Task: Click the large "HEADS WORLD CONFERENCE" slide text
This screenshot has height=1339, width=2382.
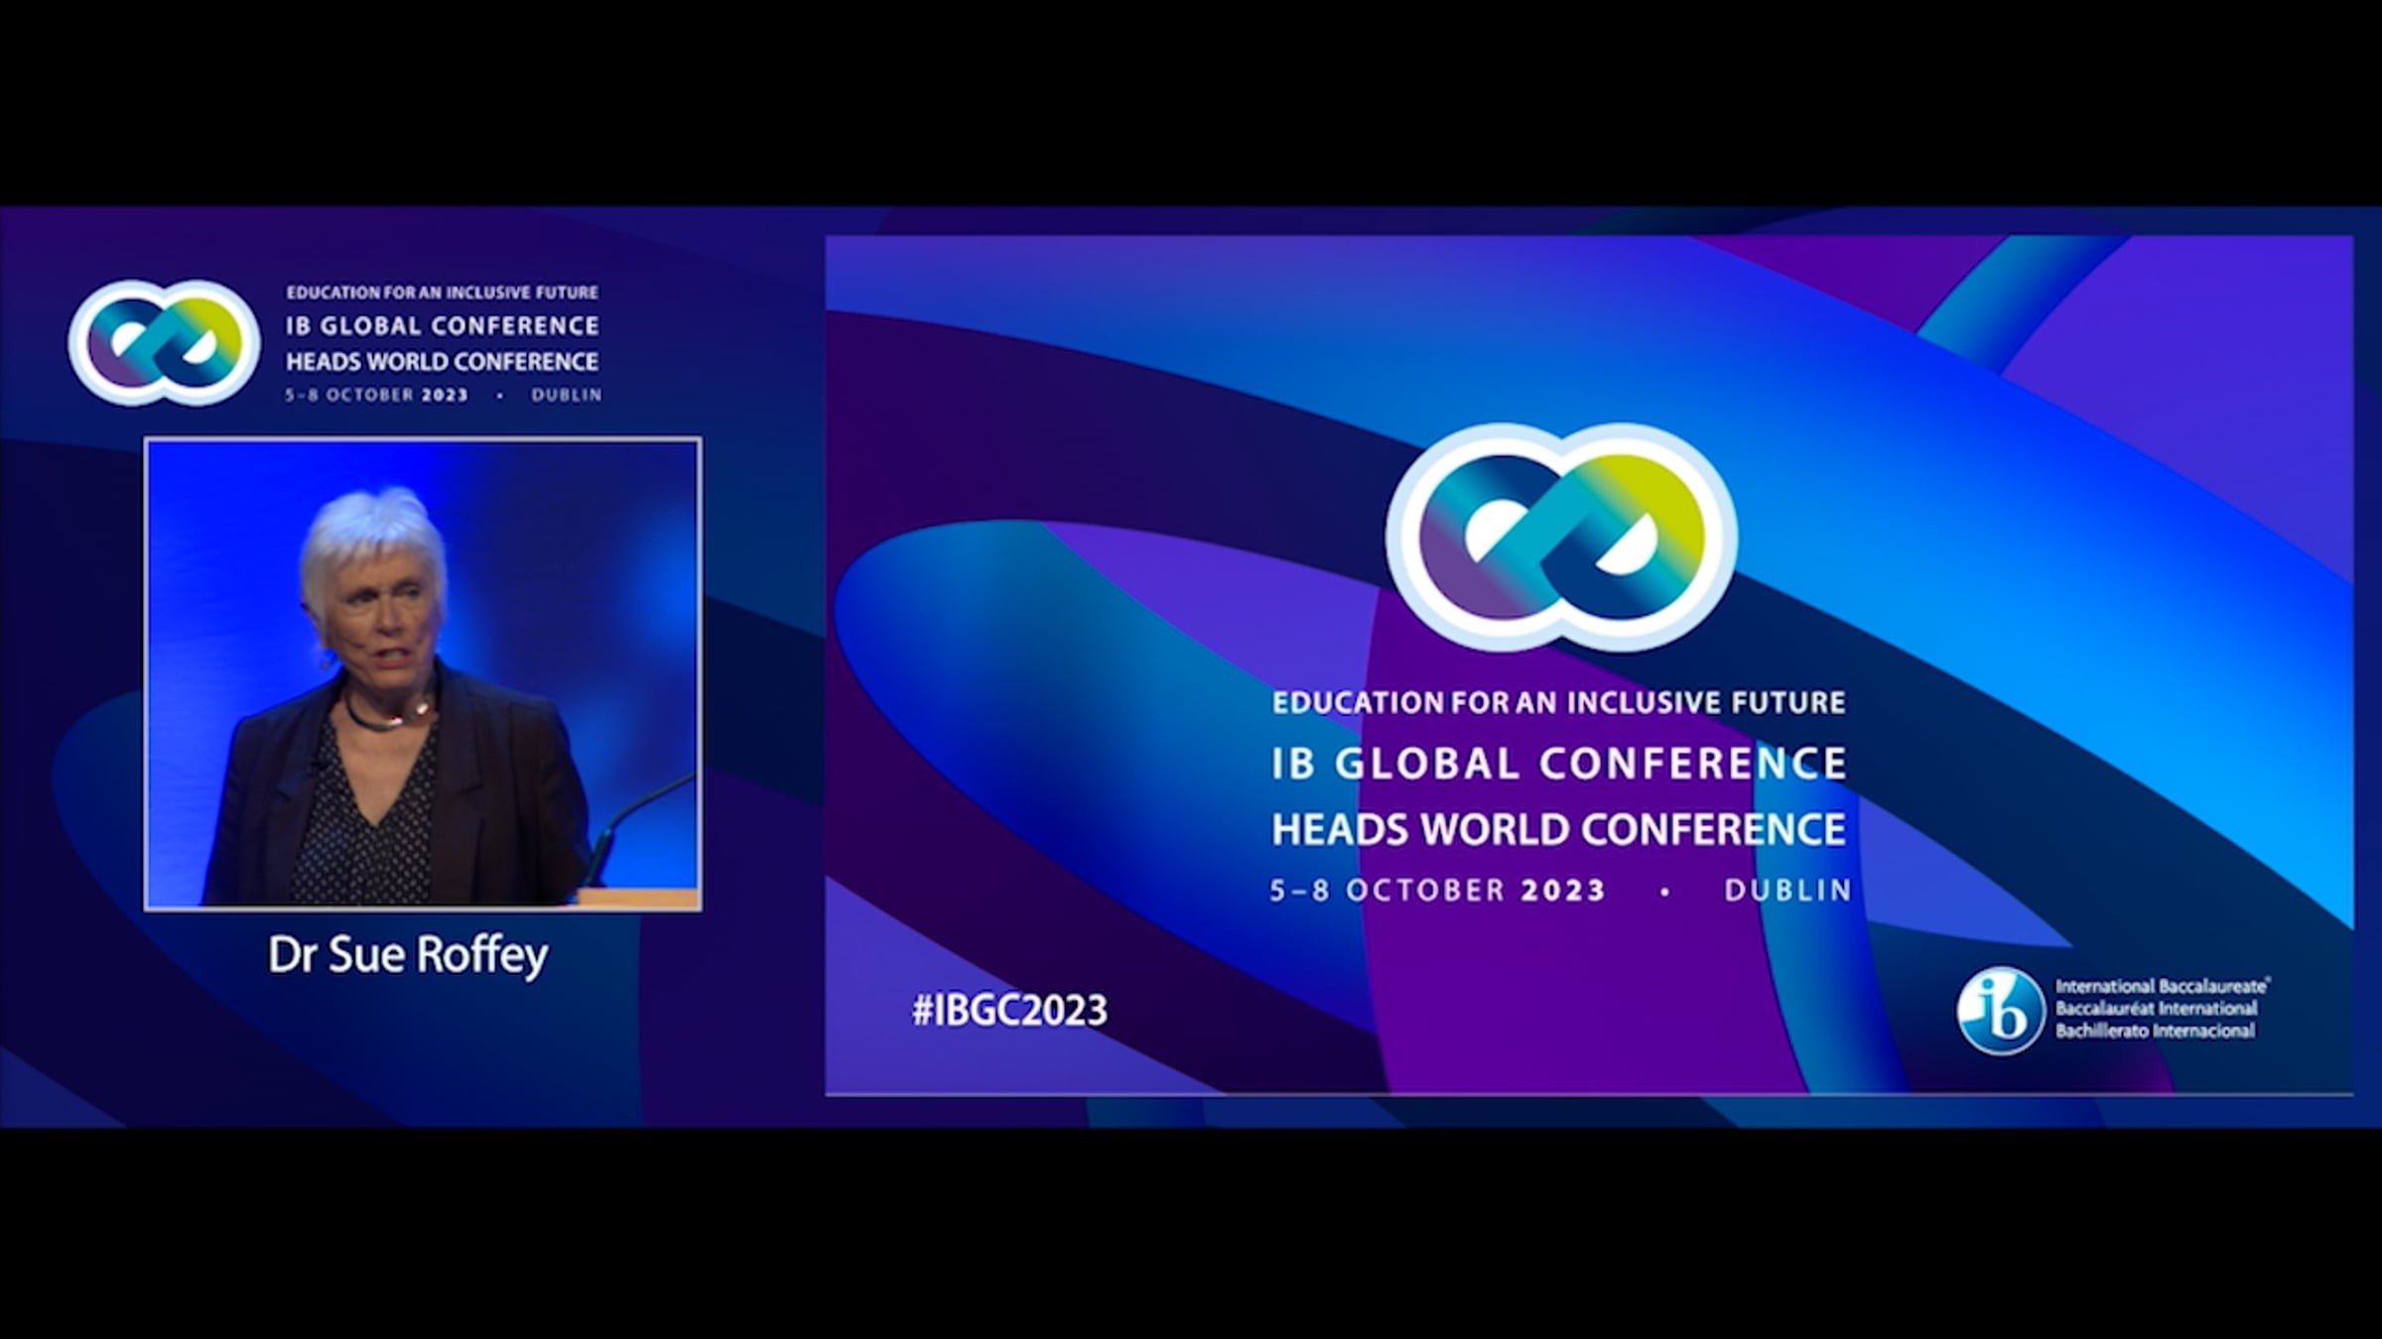Action: [1558, 829]
